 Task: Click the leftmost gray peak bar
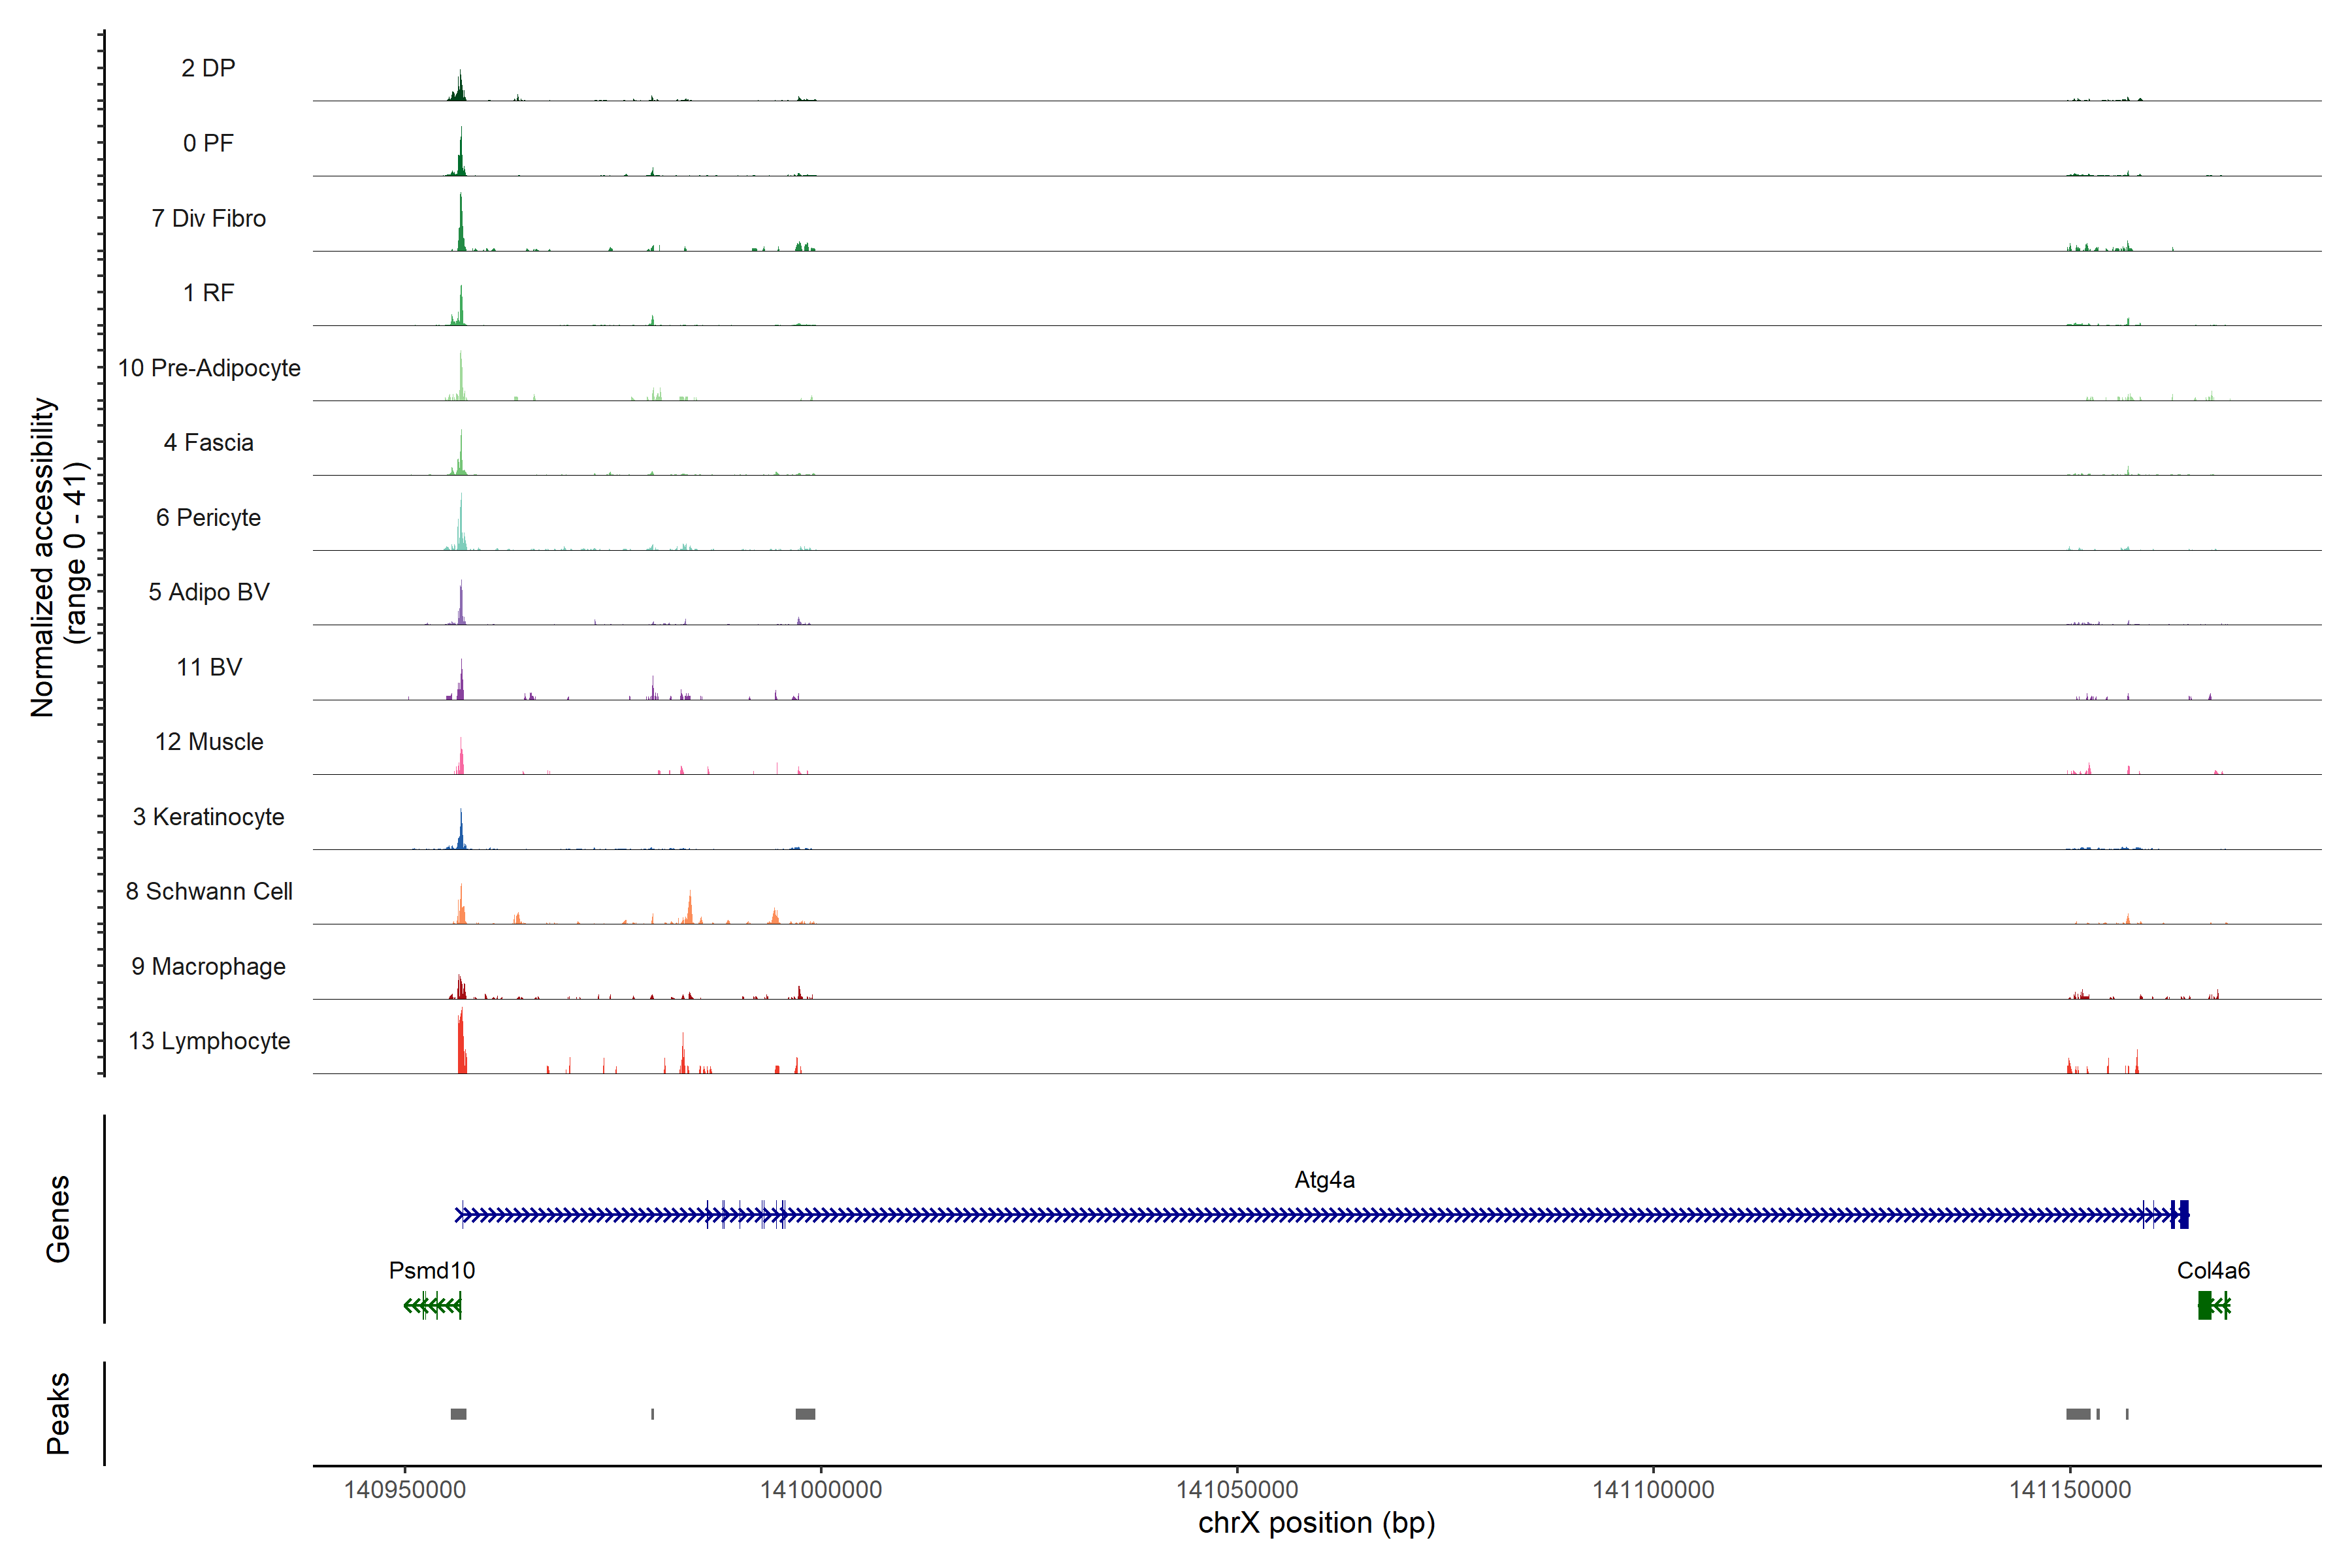coord(458,1414)
